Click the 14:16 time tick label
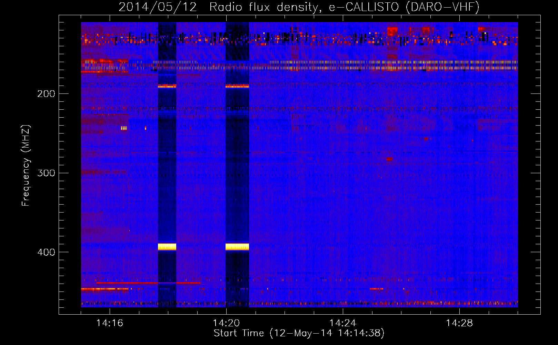Image resolution: width=558 pixels, height=345 pixels. pyautogui.click(x=110, y=323)
